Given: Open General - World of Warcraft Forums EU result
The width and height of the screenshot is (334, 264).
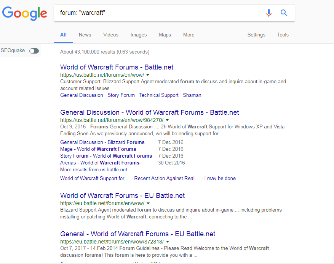Looking at the screenshot, I should pyautogui.click(x=137, y=234).
